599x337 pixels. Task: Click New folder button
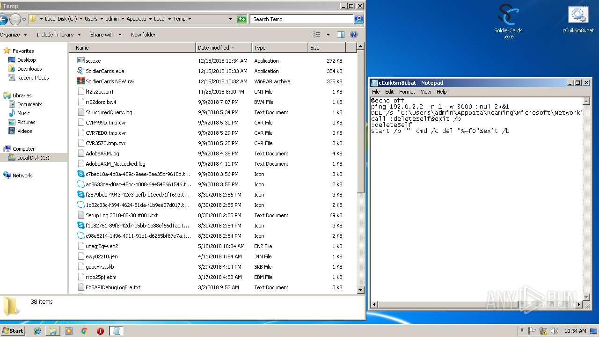[143, 35]
